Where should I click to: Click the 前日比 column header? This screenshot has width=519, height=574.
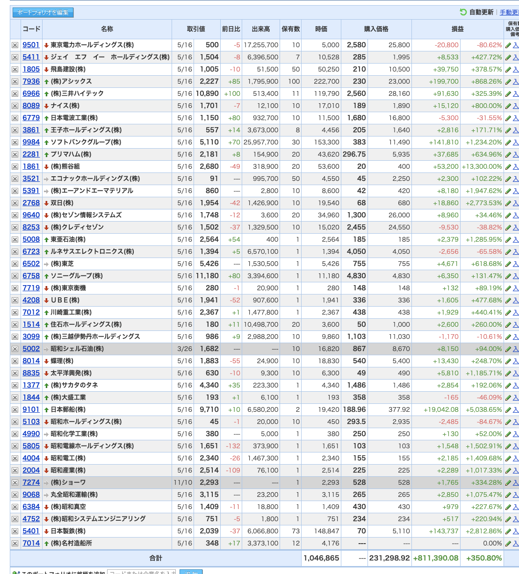(231, 29)
